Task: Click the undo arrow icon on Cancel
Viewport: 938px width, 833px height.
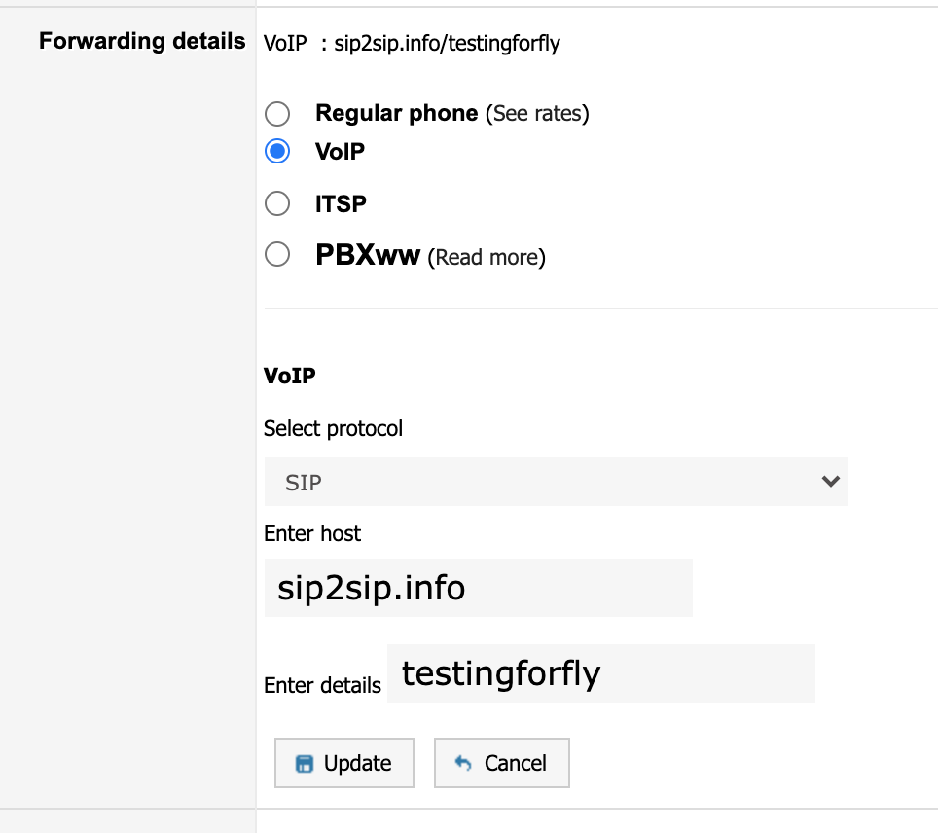Action: (x=463, y=764)
